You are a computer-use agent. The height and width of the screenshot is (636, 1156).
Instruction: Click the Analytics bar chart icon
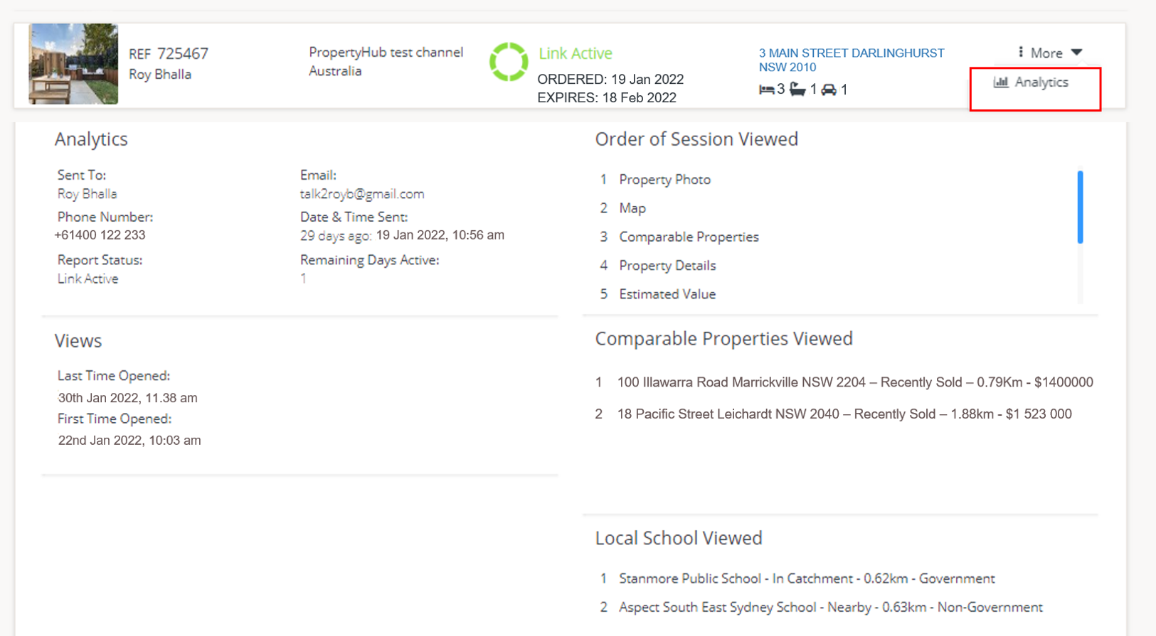coord(1001,82)
